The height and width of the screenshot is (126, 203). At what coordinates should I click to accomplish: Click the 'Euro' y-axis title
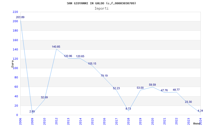pos(12,64)
